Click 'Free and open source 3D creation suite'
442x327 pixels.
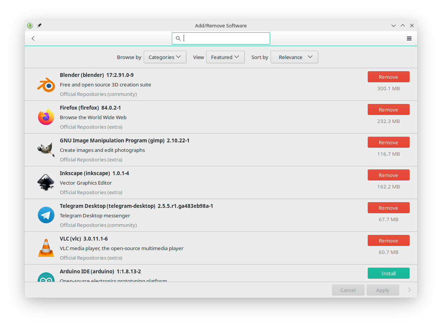[x=106, y=85]
